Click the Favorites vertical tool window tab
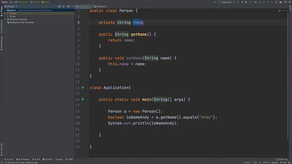Screen dimensions: 292x164 pyautogui.click(x=1, y=149)
